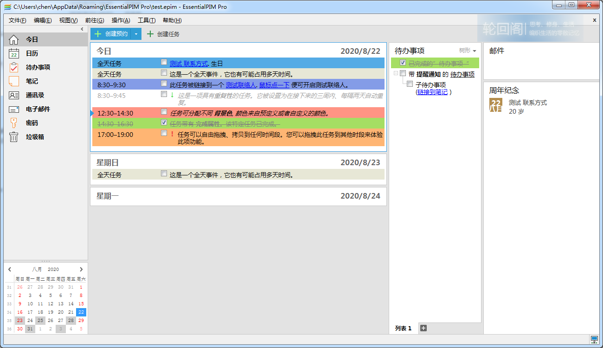Open the 电子邮件 mail module icon
Viewport: 603px width, 348px height.
14,109
